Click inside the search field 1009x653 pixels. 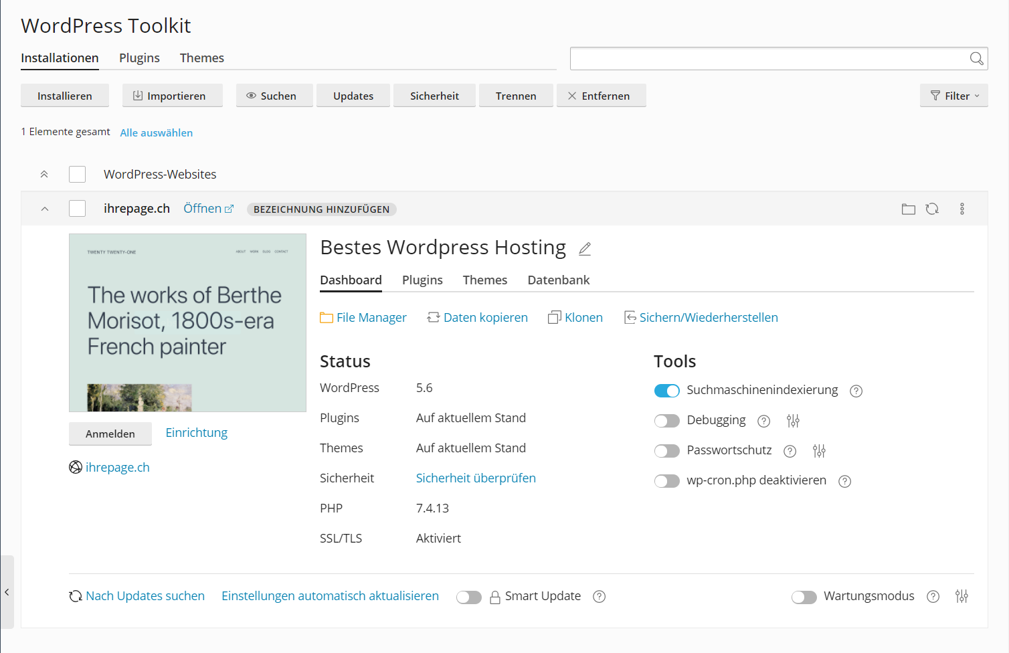[769, 58]
